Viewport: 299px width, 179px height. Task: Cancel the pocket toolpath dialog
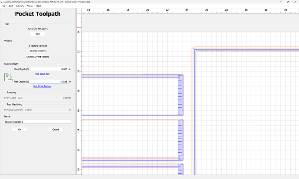pos(55,129)
